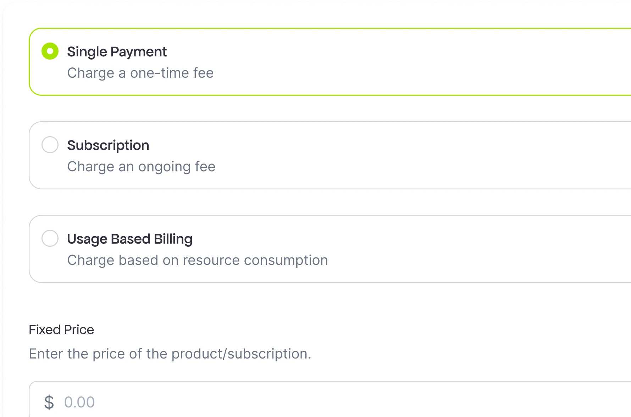Enable the Usage Based Billing radio button

50,239
